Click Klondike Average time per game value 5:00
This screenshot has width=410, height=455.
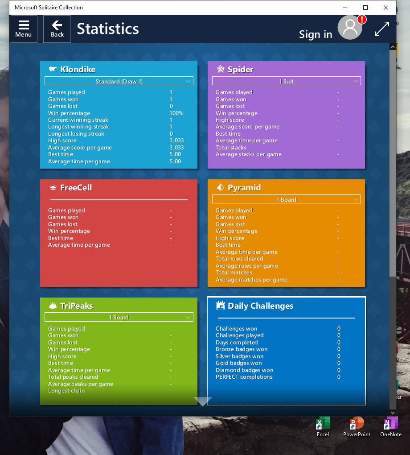pos(175,161)
